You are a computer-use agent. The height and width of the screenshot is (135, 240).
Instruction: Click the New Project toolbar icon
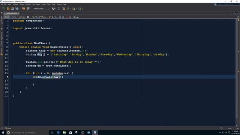pyautogui.click(x=8, y=9)
